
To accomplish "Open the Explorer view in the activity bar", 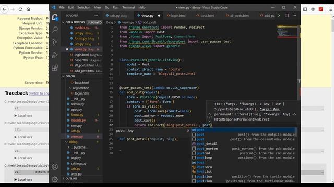I will click(55, 17).
